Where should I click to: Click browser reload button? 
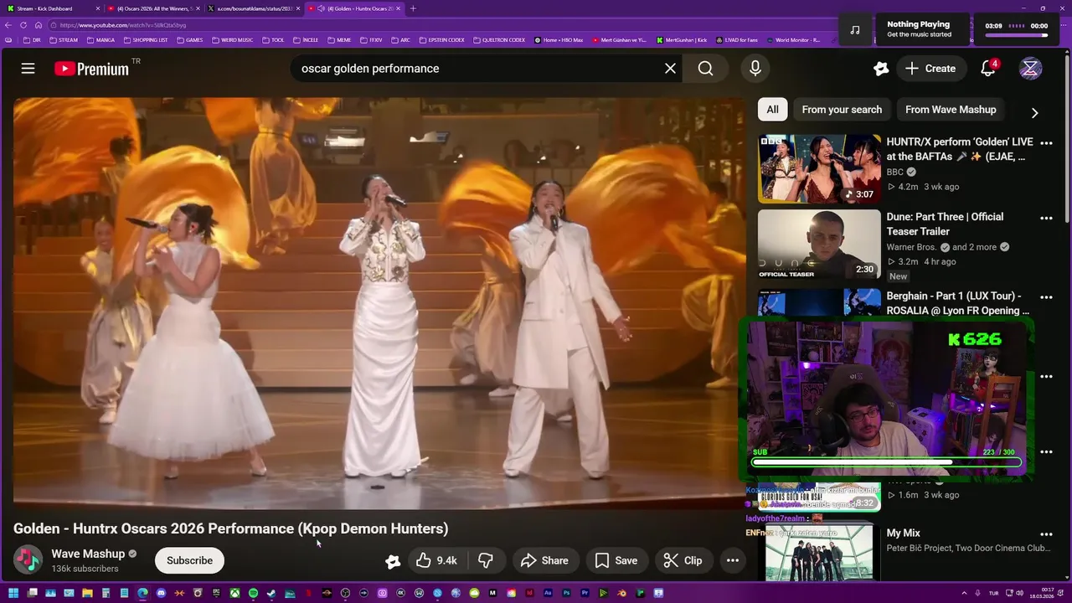(x=23, y=25)
